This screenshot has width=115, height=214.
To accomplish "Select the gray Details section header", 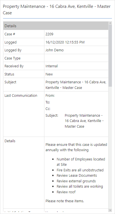I will click(56, 26).
